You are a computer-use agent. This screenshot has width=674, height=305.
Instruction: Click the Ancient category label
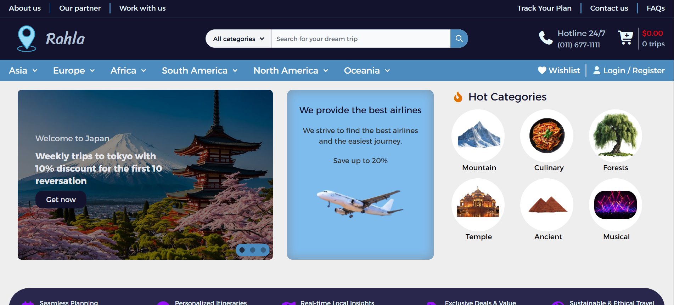pos(548,237)
